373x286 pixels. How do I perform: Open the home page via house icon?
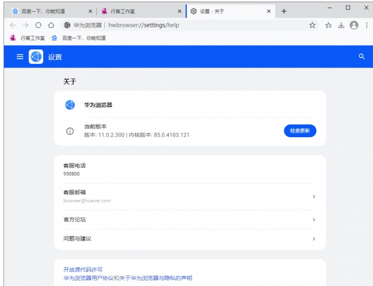[x=51, y=25]
